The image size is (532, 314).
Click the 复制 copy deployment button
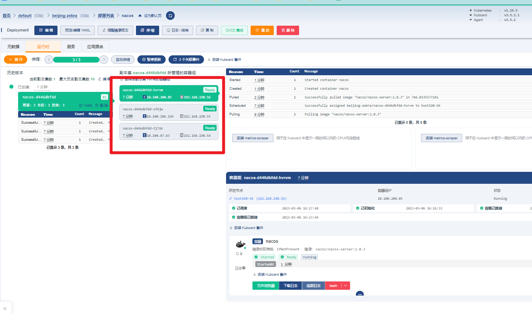pos(207,30)
